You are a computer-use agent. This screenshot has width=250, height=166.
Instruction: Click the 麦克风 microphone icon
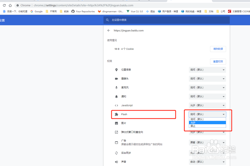point(116,87)
